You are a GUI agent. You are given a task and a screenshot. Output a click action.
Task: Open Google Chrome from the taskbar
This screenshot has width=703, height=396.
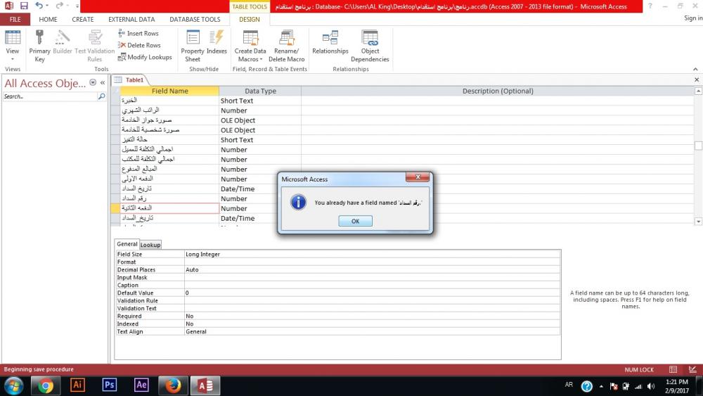[x=45, y=385]
